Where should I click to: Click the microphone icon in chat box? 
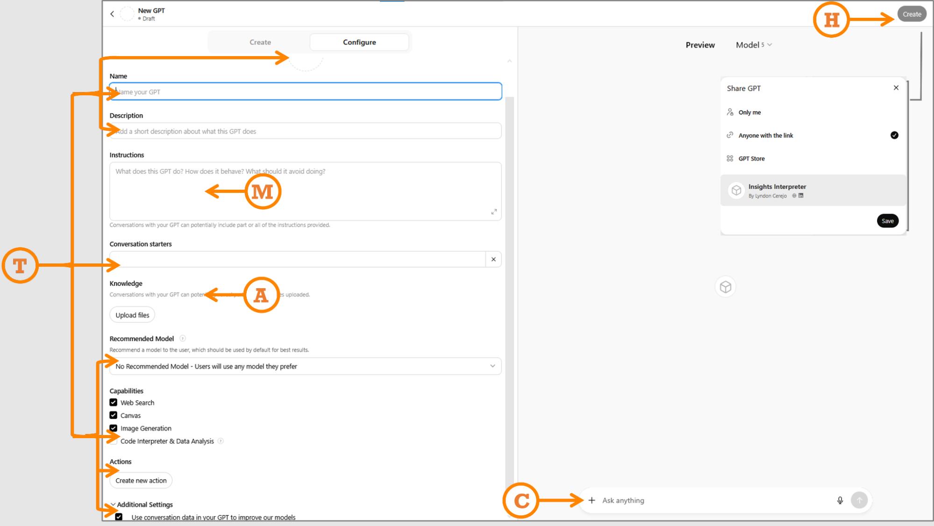click(840, 500)
